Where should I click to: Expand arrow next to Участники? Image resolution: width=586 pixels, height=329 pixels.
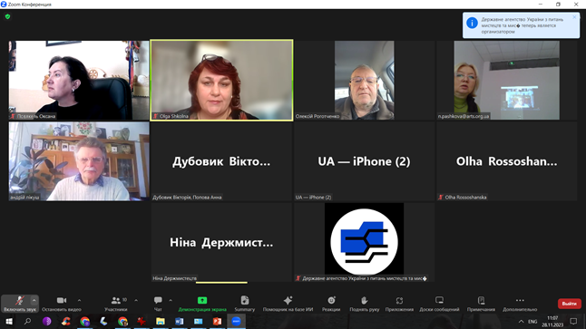point(136,300)
